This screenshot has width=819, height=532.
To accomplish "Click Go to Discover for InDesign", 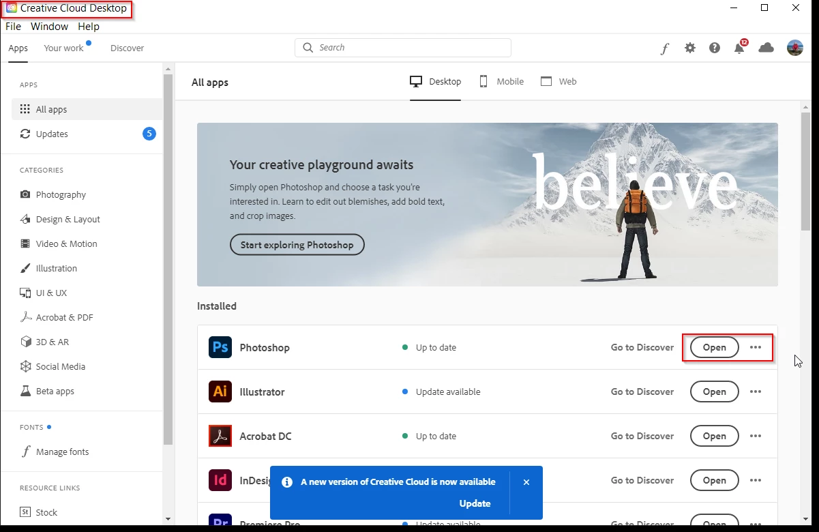I will pos(642,480).
